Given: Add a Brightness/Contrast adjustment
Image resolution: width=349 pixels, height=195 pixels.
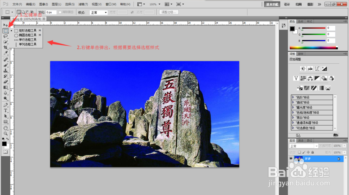Looking at the screenshot, I should tap(303, 69).
